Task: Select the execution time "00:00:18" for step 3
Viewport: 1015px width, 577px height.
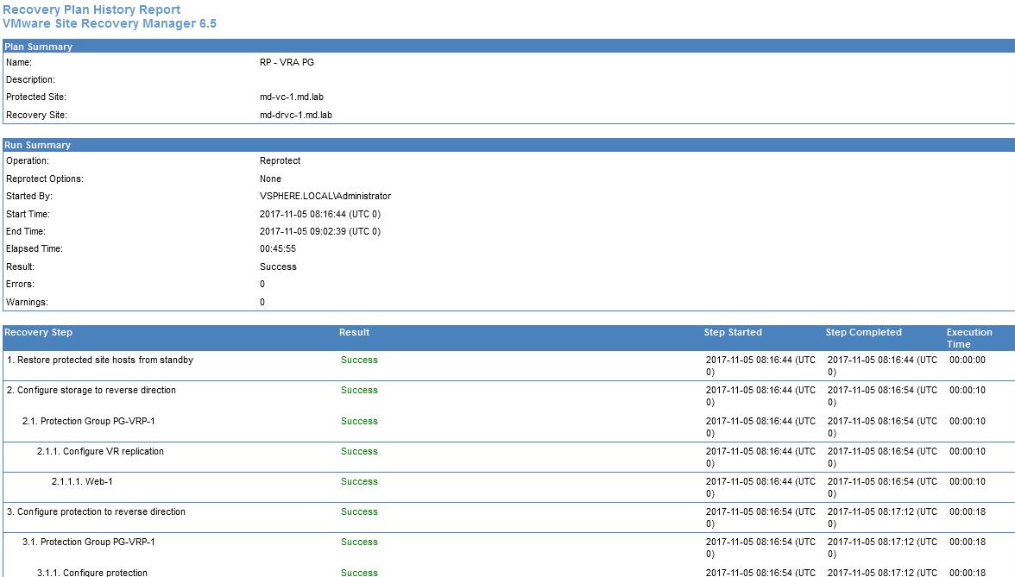Action: point(968,512)
